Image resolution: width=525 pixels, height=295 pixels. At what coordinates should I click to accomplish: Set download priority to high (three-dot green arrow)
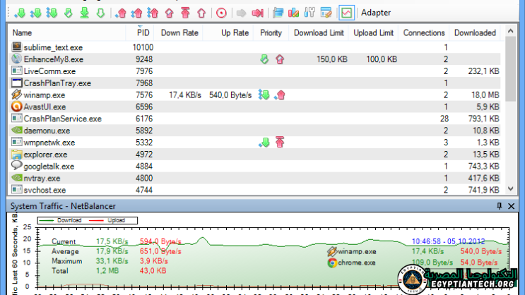point(52,13)
